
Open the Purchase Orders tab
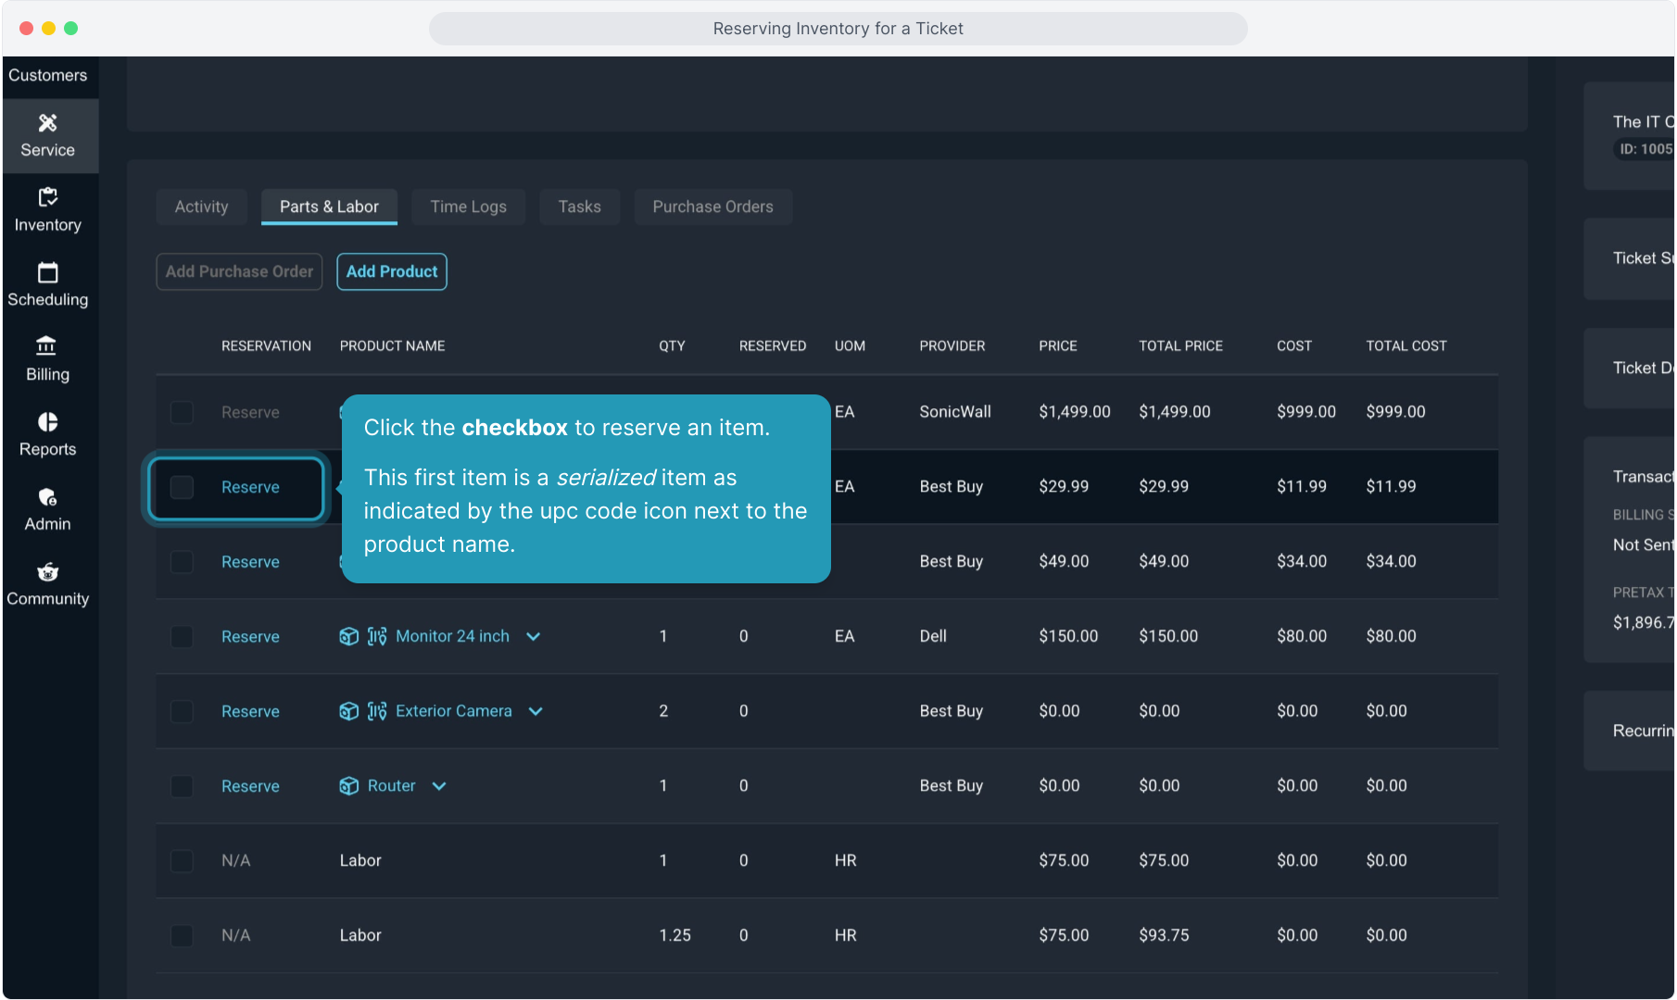coord(712,206)
